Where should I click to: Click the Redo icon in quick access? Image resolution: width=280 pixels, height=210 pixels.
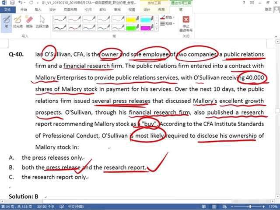click(31, 3)
